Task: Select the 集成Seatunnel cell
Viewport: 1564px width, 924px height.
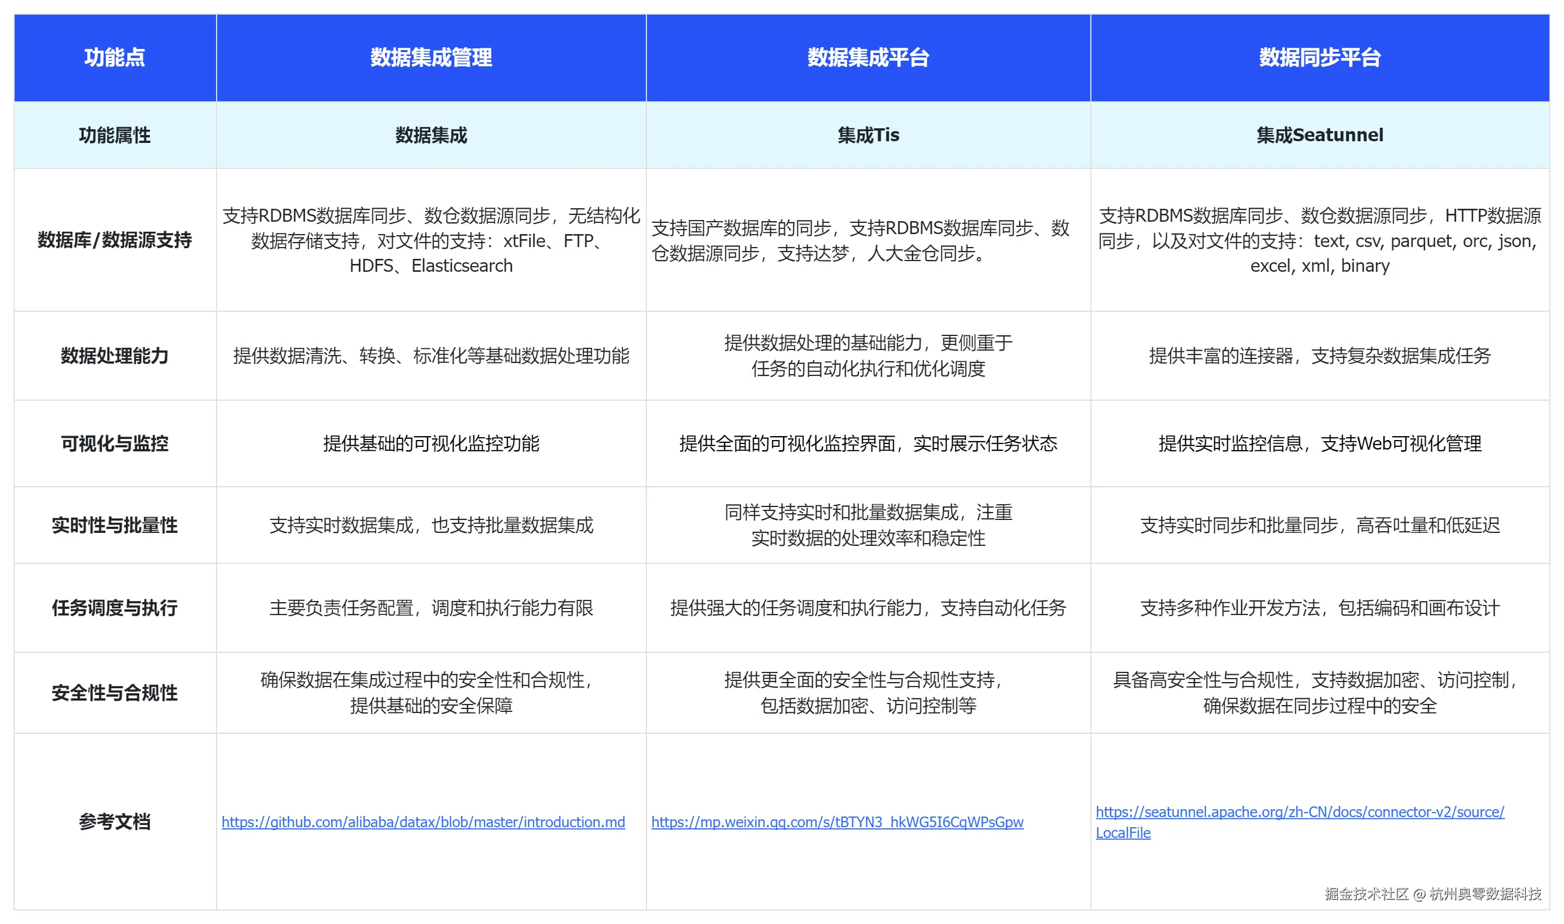Action: [1320, 135]
